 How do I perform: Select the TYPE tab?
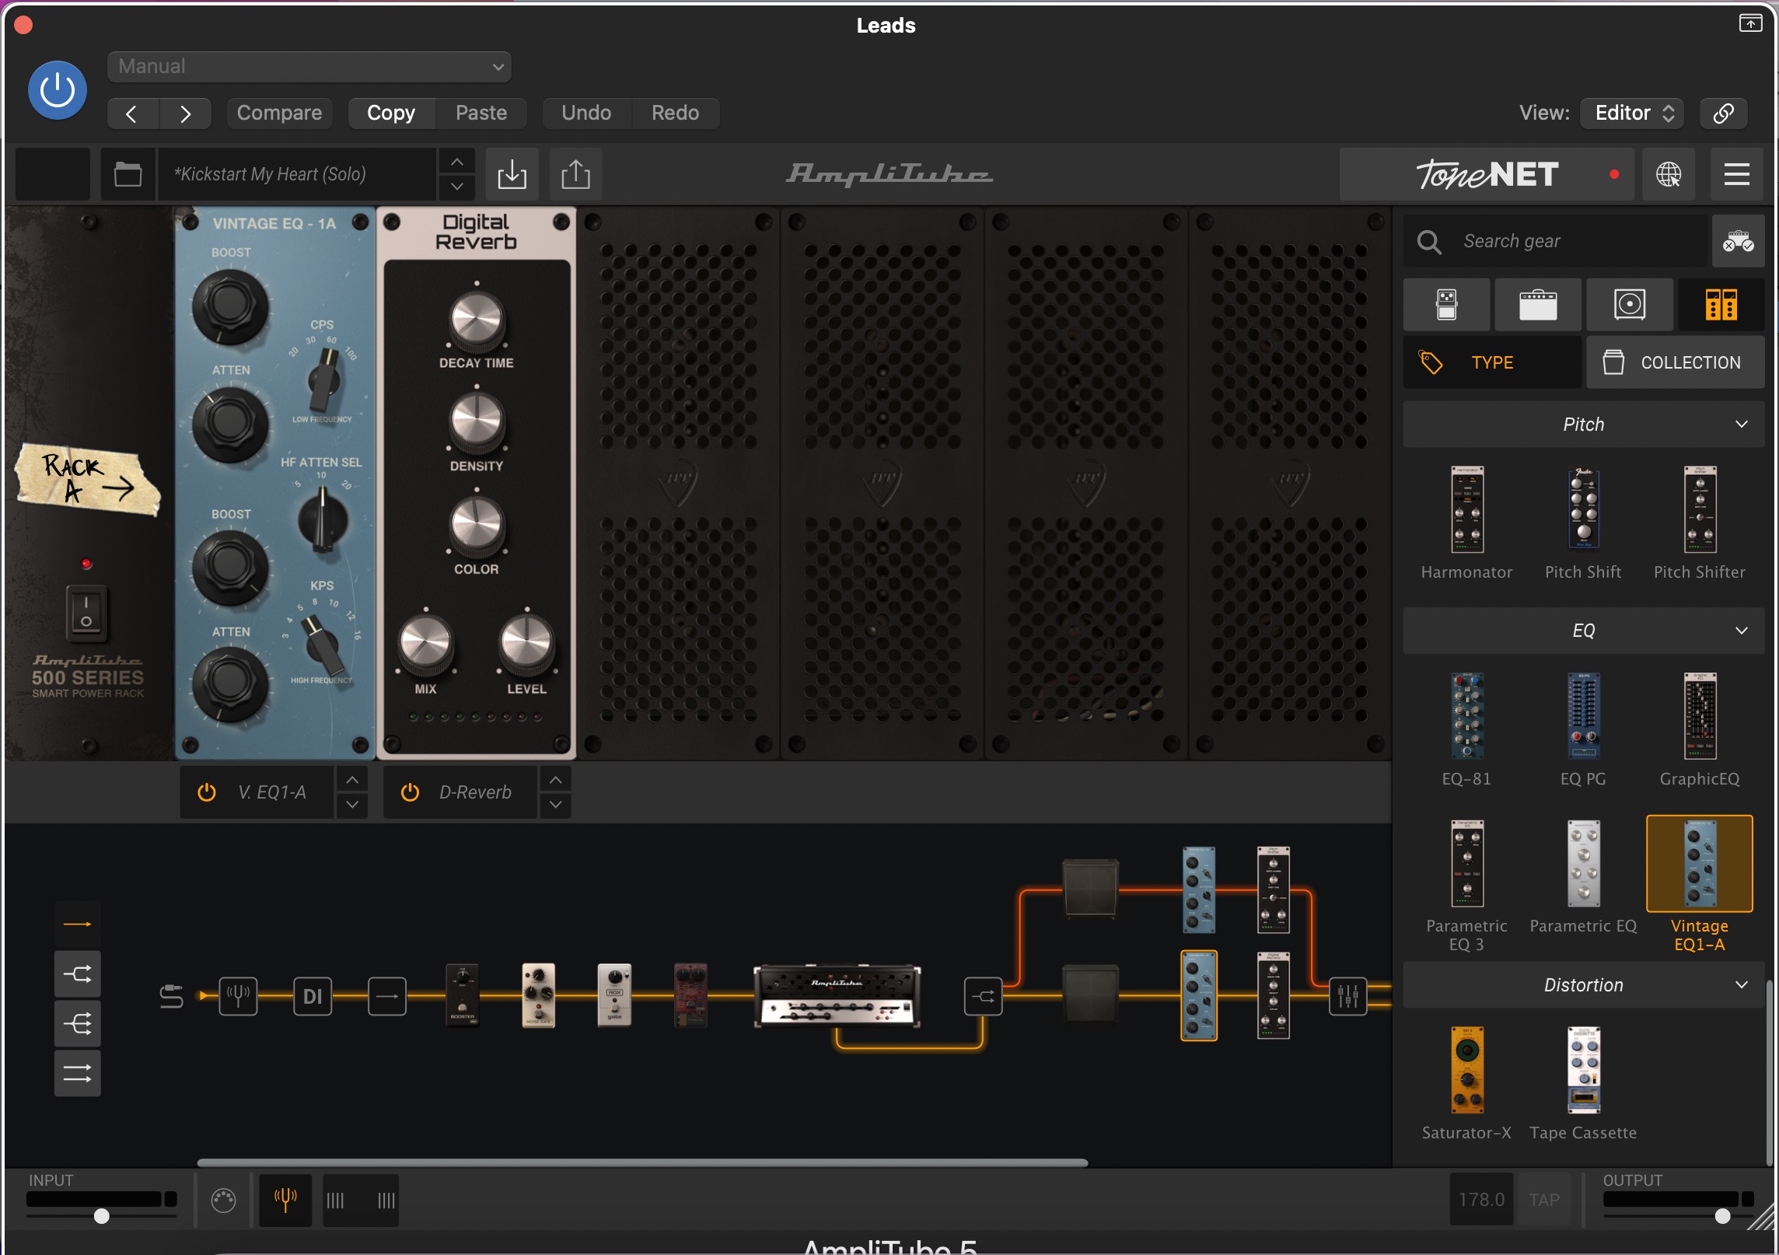[x=1491, y=362]
